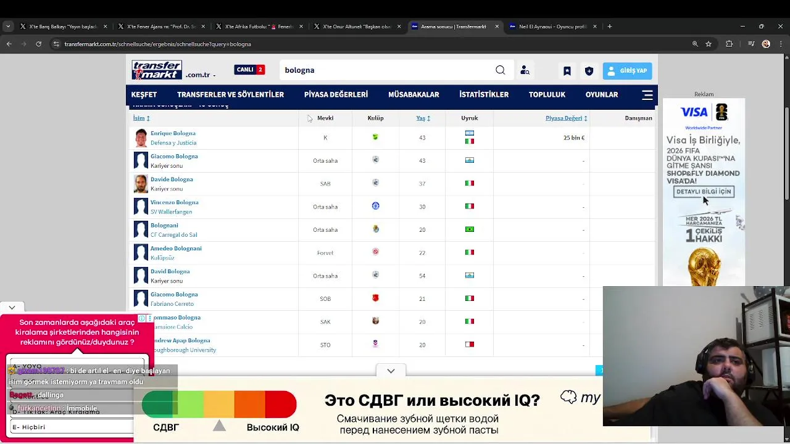Click club crest in Amedeo Bolognani row
Viewport: 790px width, 444px height.
(x=375, y=252)
